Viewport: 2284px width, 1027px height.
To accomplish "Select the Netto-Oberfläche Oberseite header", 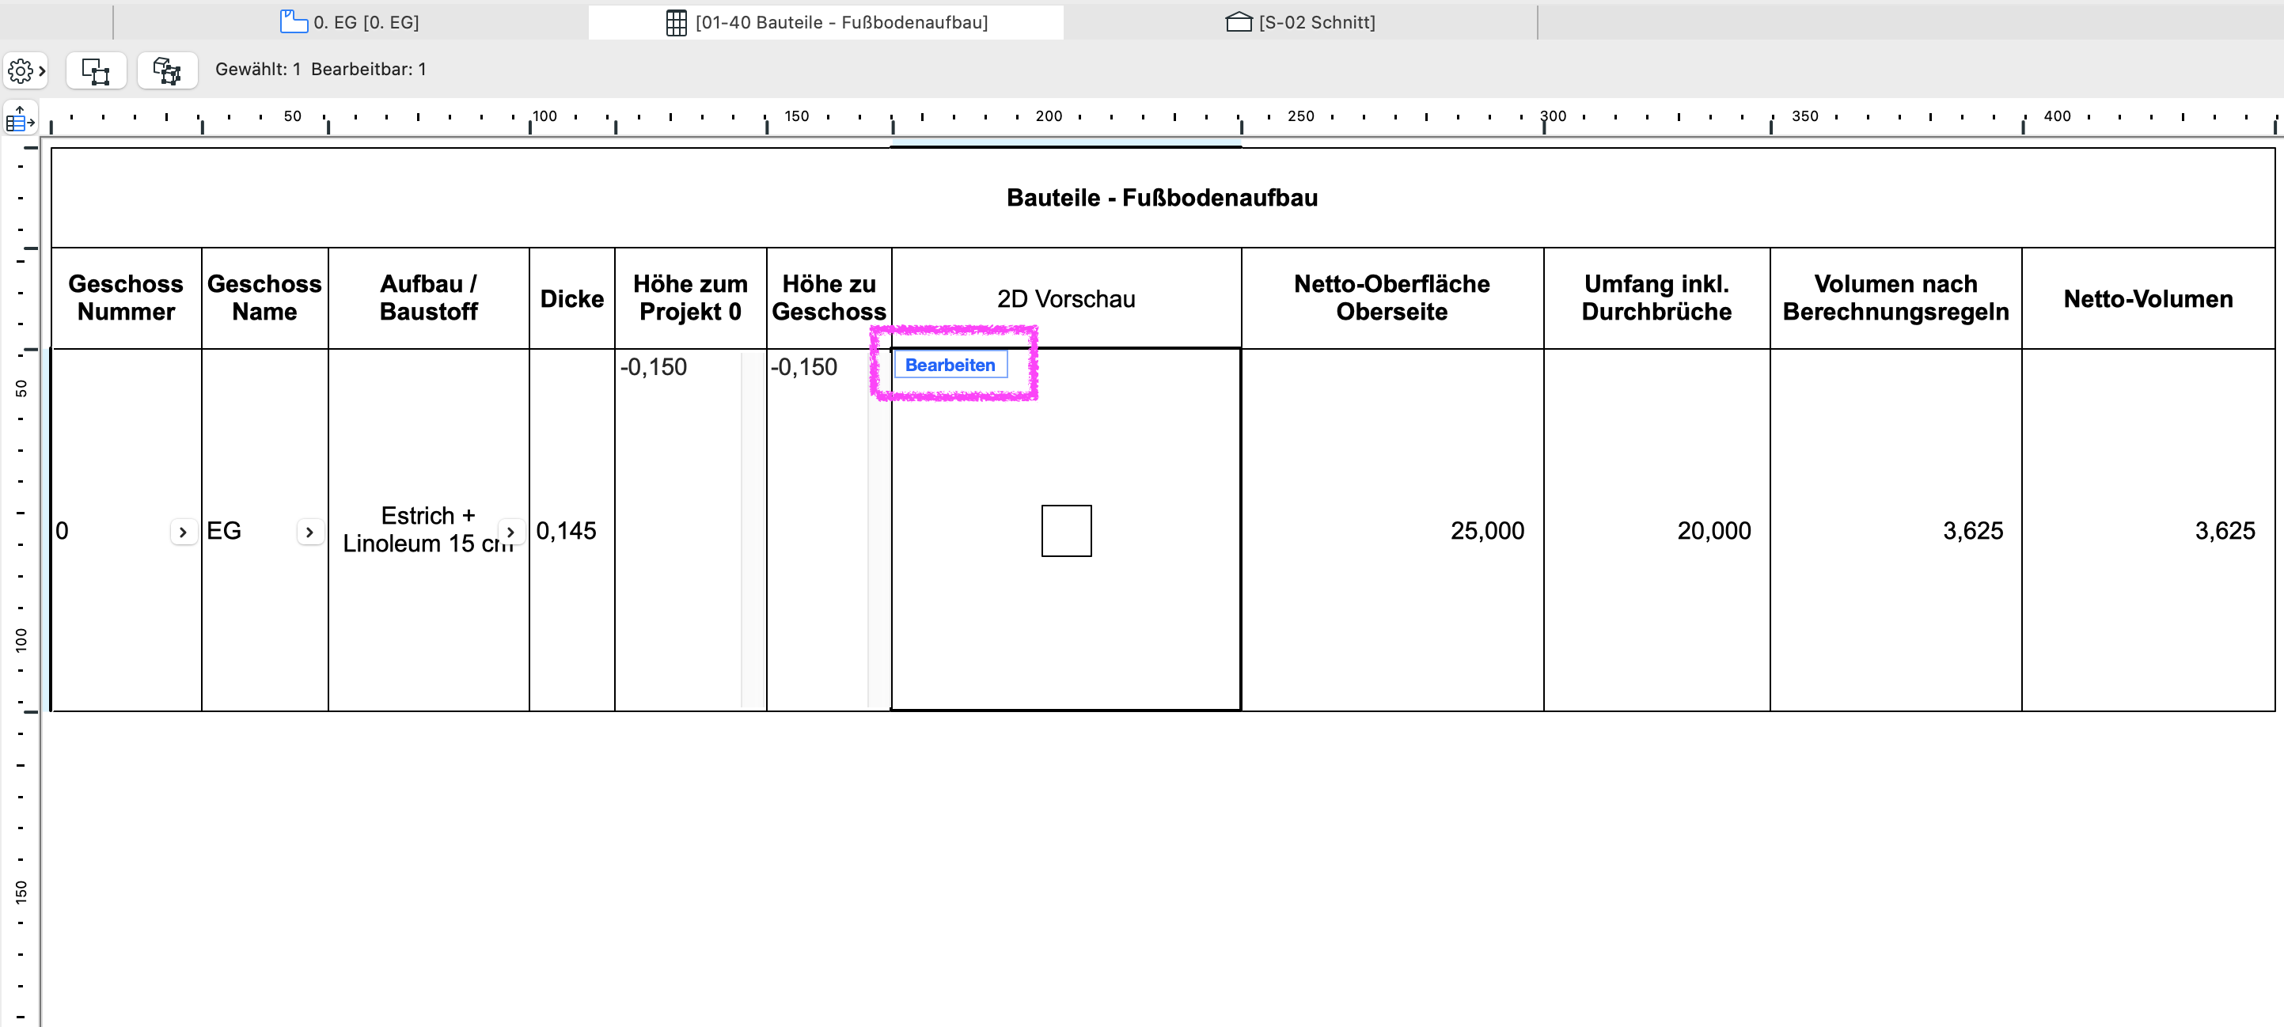I will coord(1391,297).
